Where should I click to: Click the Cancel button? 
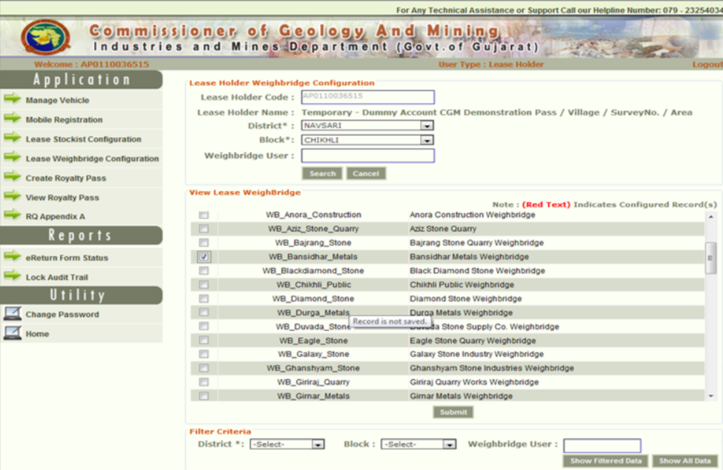point(366,174)
